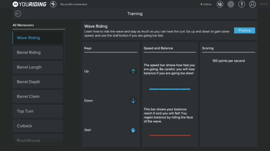
Task: Open the VS versus mode icon
Action: pyautogui.click(x=220, y=4)
